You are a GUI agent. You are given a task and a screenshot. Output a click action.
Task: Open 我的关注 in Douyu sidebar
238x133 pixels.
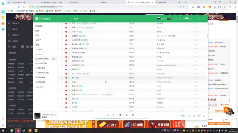[x=16, y=23]
